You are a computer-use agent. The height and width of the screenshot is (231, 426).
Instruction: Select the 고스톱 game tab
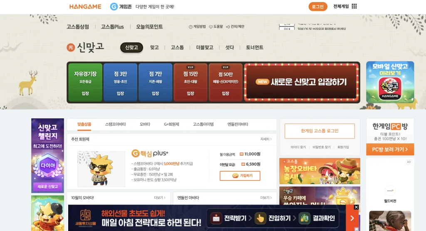point(177,47)
